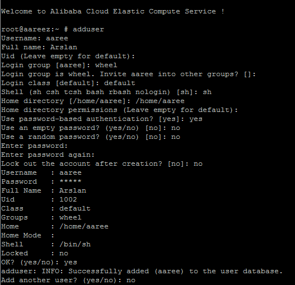
Task: Click the Uid leave-empty-for-default prompt
Action: pyautogui.click(x=68, y=57)
